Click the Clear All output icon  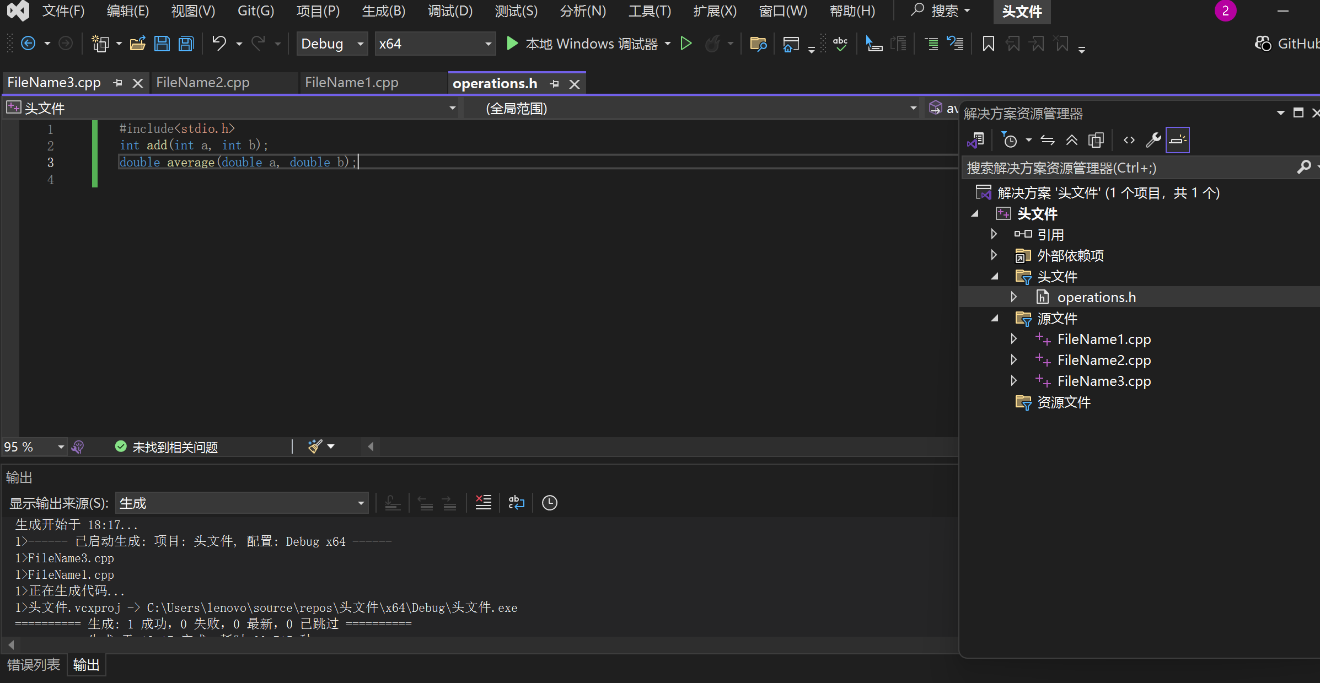click(483, 503)
